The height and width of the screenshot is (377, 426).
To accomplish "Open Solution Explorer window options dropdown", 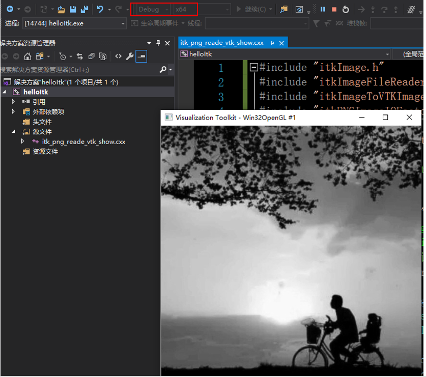I will (x=149, y=43).
